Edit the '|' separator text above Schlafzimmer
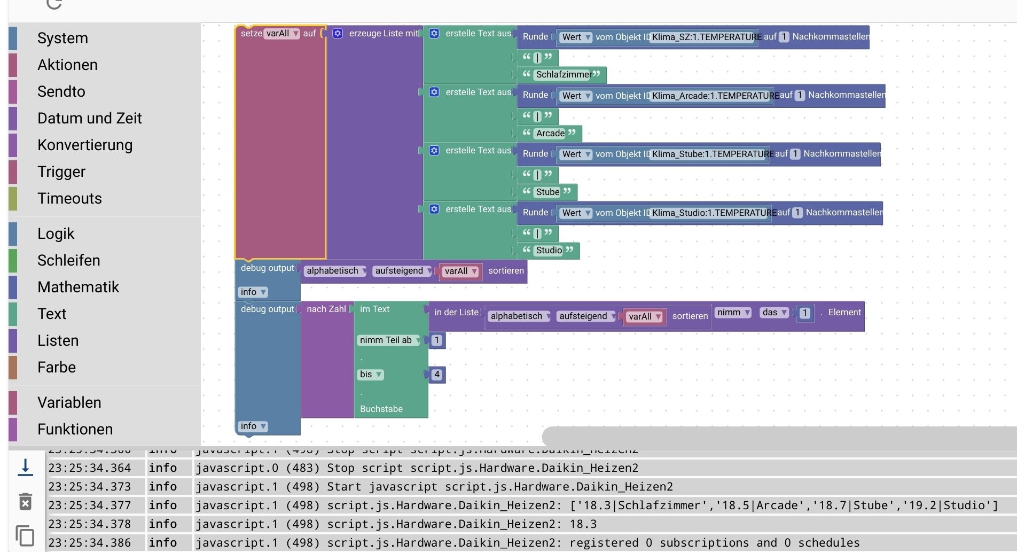The height and width of the screenshot is (552, 1017). (x=537, y=57)
